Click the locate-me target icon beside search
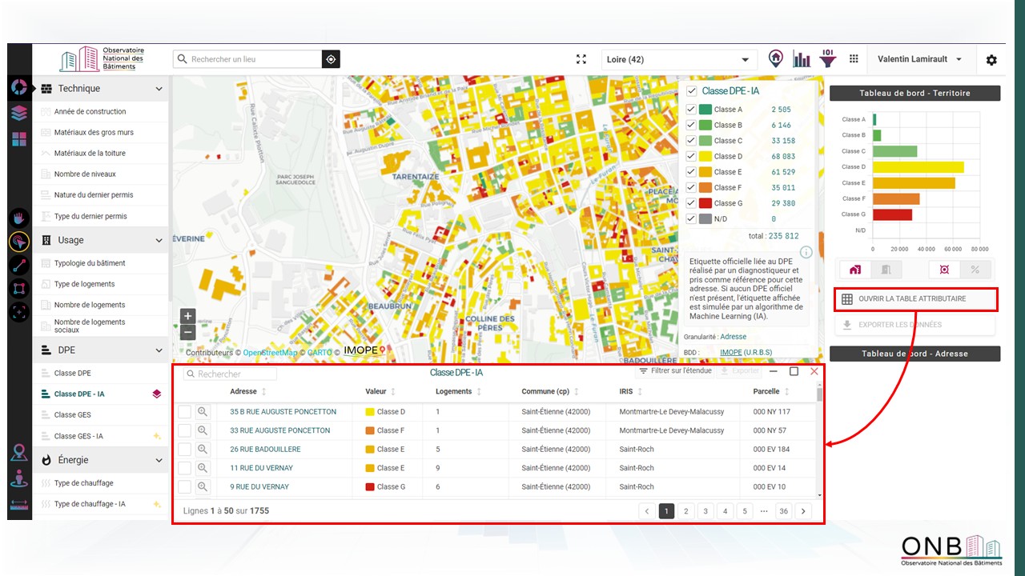 tap(332, 59)
